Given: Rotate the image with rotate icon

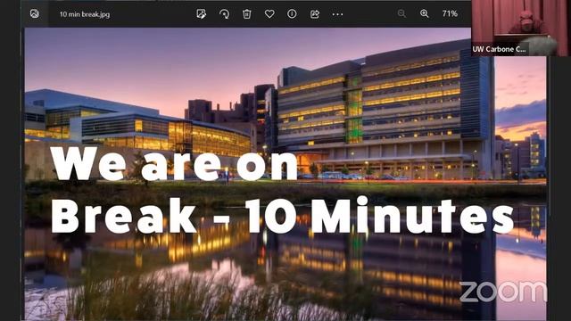Looking at the screenshot, I should [224, 14].
